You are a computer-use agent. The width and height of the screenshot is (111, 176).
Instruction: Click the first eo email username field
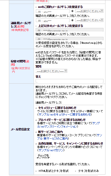[53, 11]
